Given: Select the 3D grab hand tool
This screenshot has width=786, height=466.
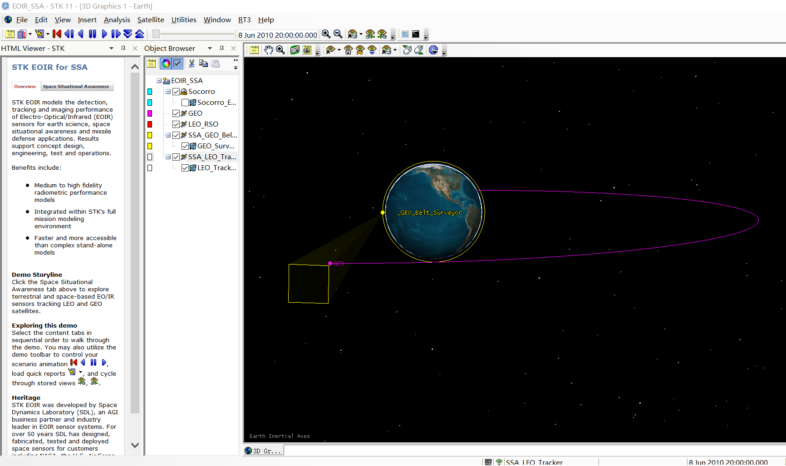Looking at the screenshot, I should pos(269,50).
